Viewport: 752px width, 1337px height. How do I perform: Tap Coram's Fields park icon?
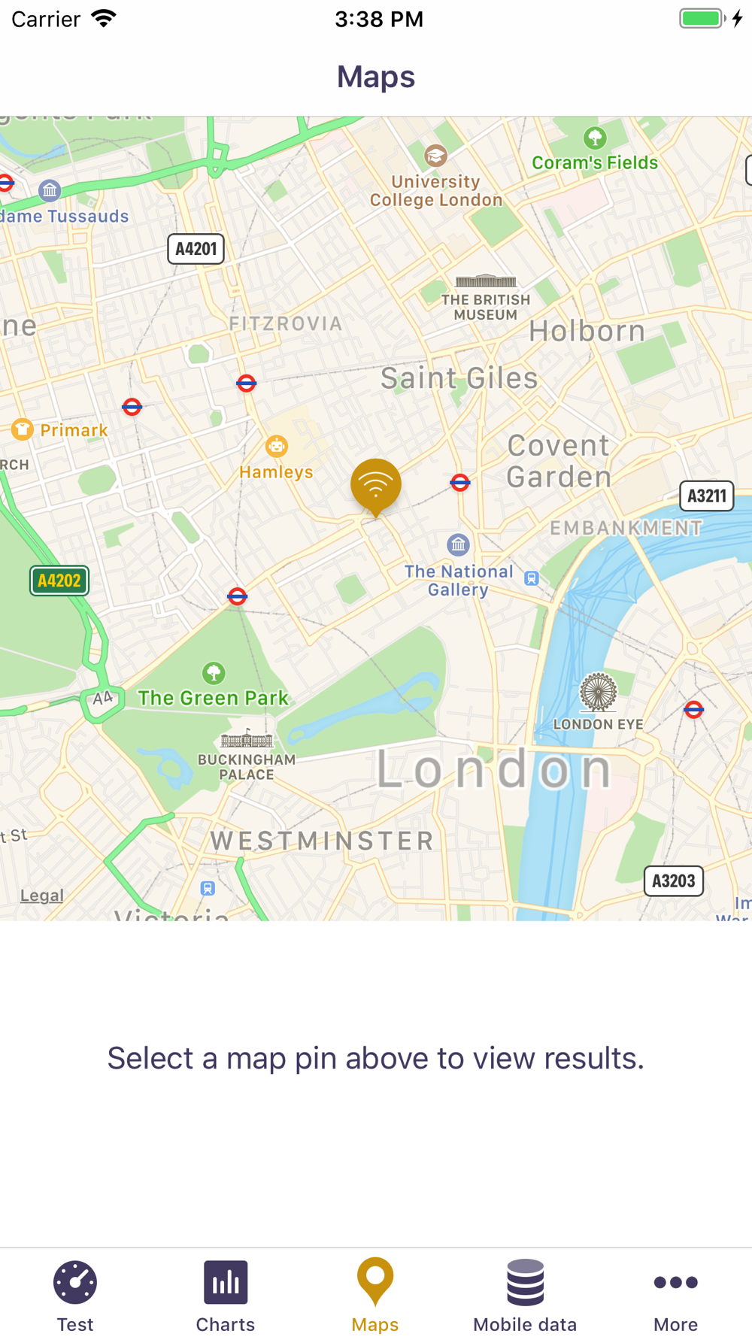pos(595,138)
